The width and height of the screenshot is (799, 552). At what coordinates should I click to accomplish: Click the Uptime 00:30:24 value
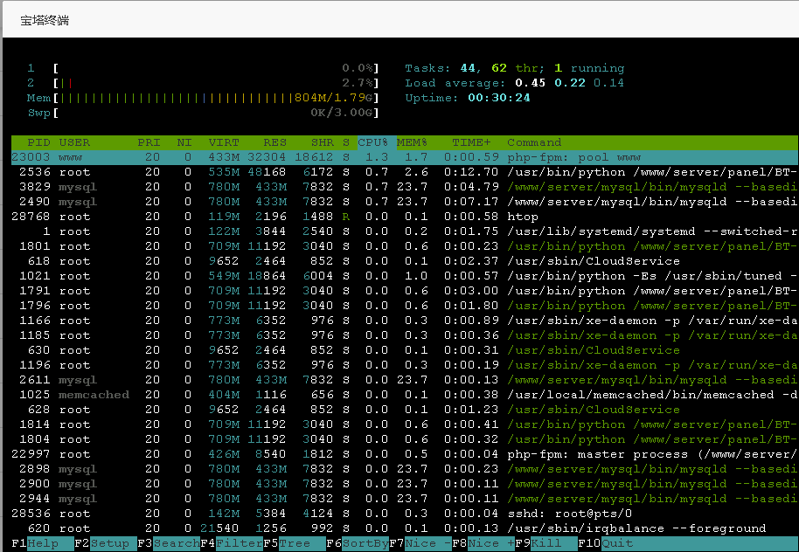pyautogui.click(x=499, y=98)
